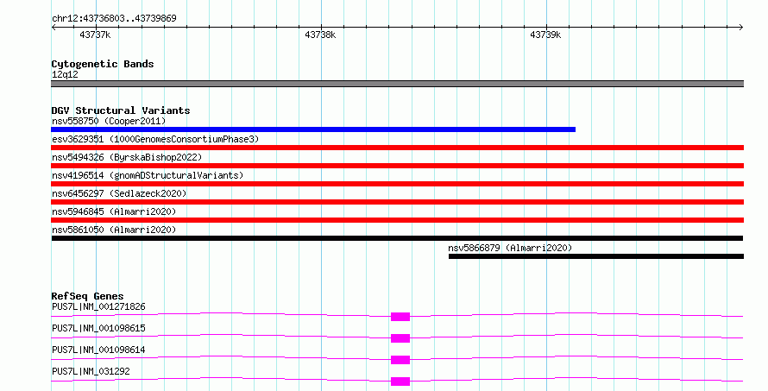The image size is (768, 391).
Task: Open nsv5946845 (Almarri2020) label
Action: click(114, 211)
